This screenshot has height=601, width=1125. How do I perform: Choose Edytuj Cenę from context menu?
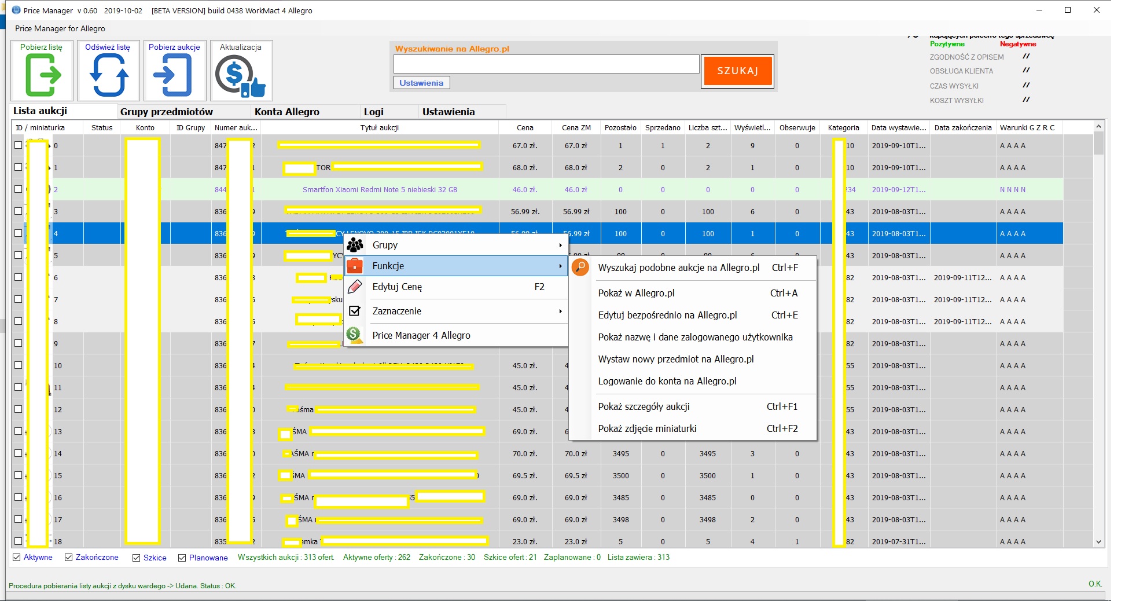point(456,287)
